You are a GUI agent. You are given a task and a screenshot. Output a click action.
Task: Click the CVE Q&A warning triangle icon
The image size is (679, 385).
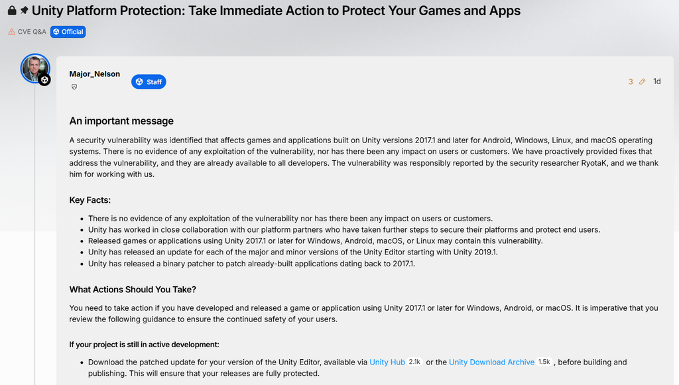(11, 32)
